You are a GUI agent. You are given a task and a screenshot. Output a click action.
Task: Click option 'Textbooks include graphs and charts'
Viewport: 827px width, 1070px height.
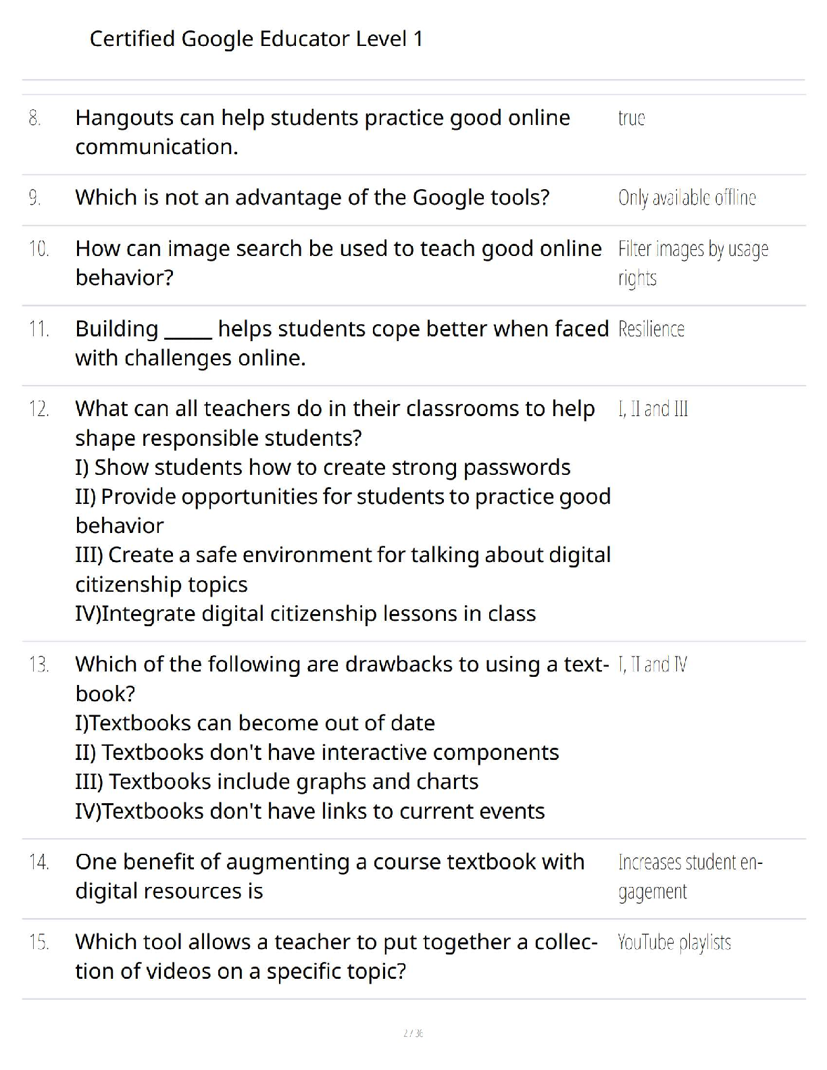click(x=277, y=782)
